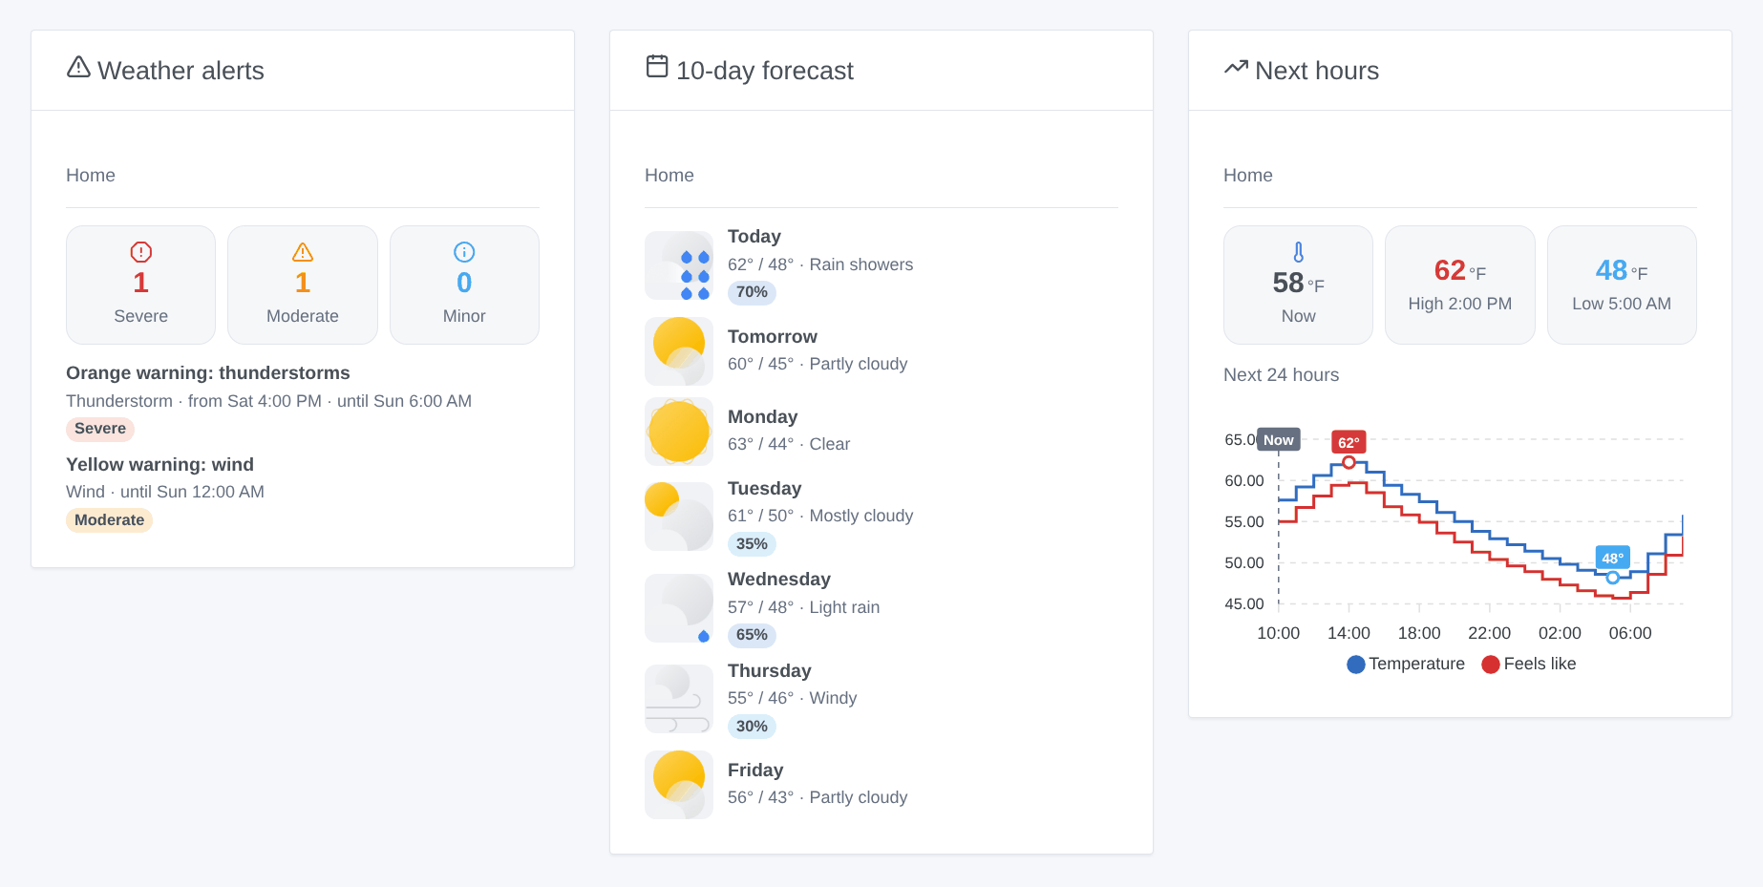Click the Now marker on the chart

click(x=1279, y=440)
